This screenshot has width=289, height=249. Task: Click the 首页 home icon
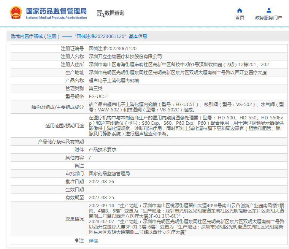point(240,10)
